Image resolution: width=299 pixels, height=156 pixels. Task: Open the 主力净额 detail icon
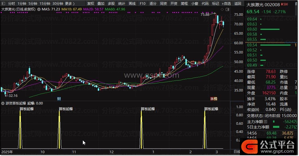click(265, 122)
